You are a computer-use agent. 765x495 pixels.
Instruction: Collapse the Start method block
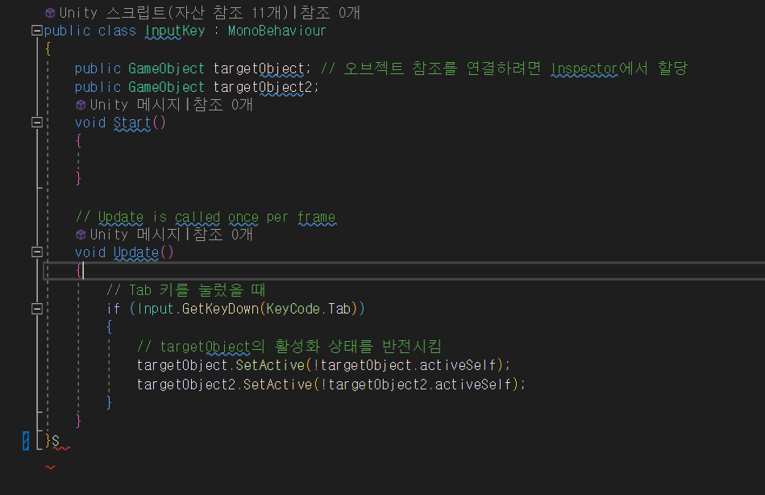[35, 122]
